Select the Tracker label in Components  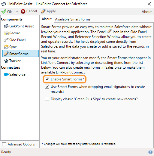coord(15,61)
